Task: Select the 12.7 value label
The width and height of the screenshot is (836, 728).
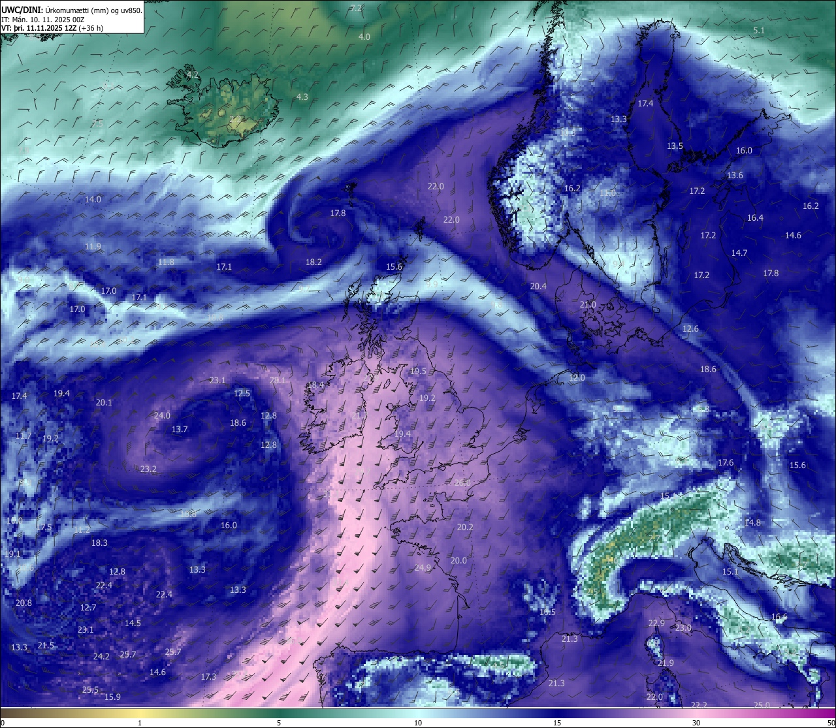Action: pos(88,608)
